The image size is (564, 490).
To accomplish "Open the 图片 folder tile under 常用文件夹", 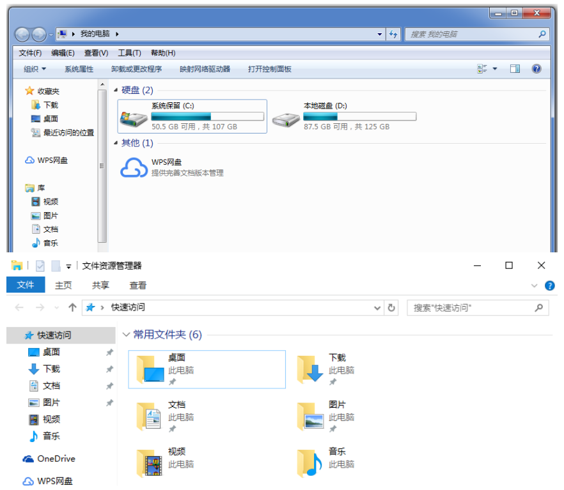I will pos(326,417).
